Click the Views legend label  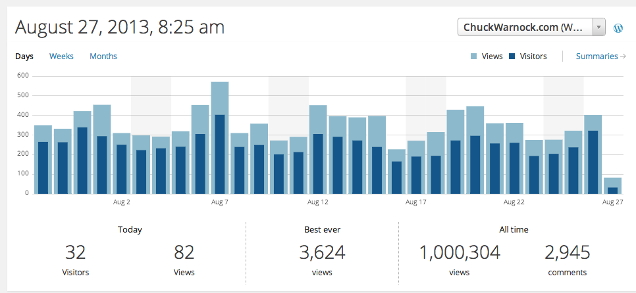(x=492, y=56)
